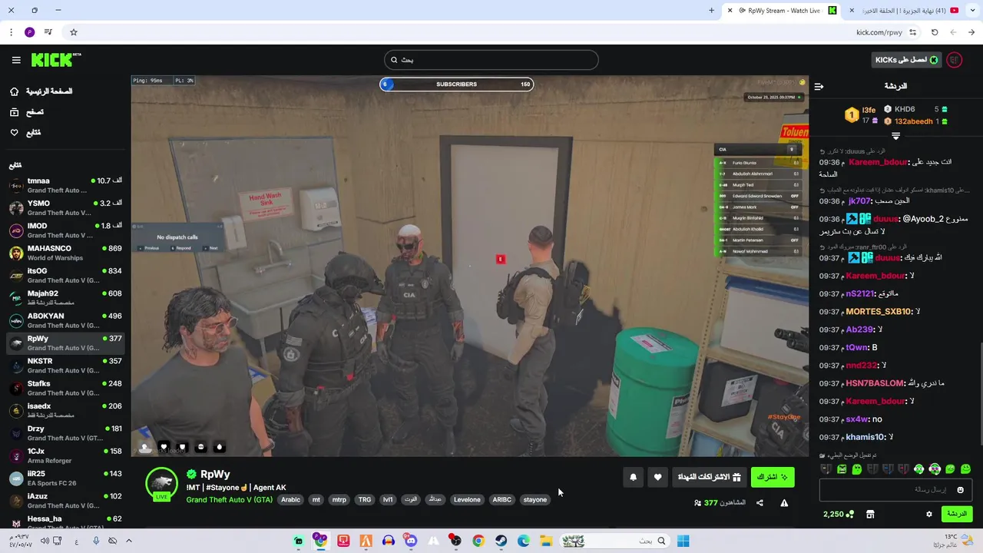Open the emoji picker in chat input

pyautogui.click(x=960, y=490)
